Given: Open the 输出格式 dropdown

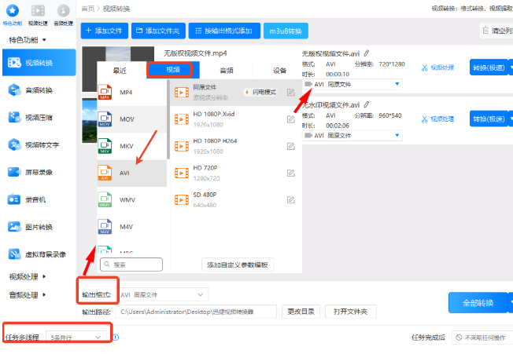Looking at the screenshot, I should [x=162, y=294].
